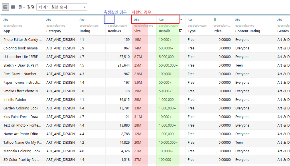The height and width of the screenshot is (166, 290).
Task: Open Installs column dropdown arrow
Action: (182, 20)
